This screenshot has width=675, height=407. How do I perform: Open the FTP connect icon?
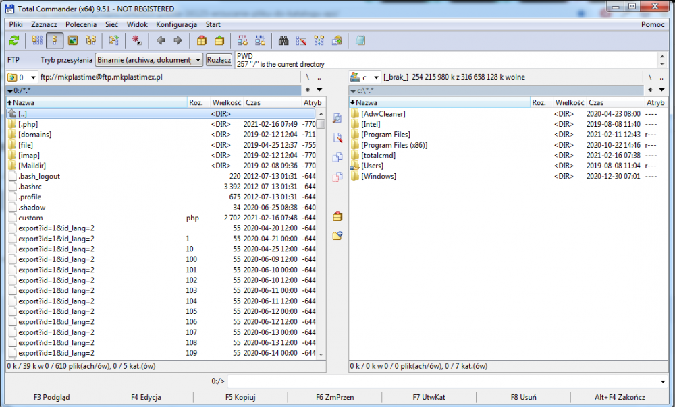(242, 41)
